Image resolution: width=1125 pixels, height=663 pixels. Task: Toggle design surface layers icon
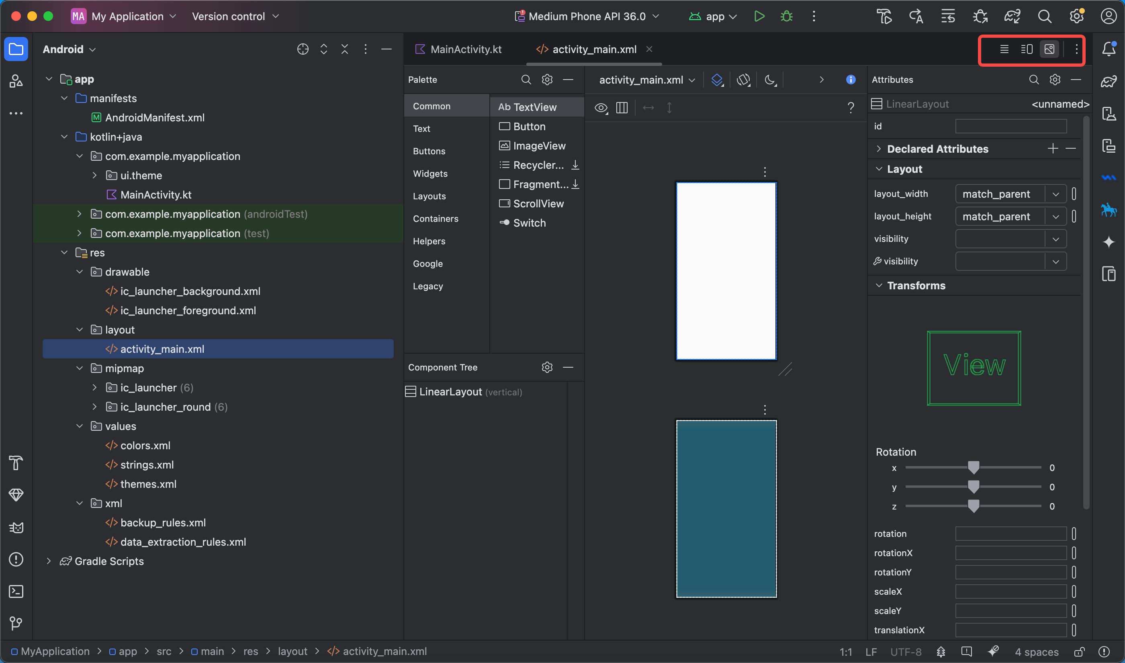[x=717, y=80]
